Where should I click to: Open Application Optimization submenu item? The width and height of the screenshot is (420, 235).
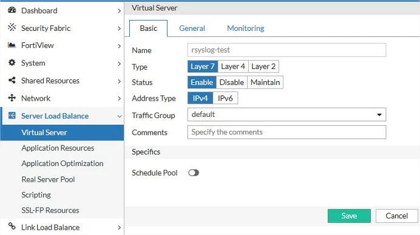pyautogui.click(x=63, y=164)
